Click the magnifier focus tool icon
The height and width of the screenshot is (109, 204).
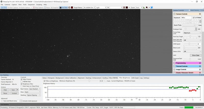pos(147,8)
